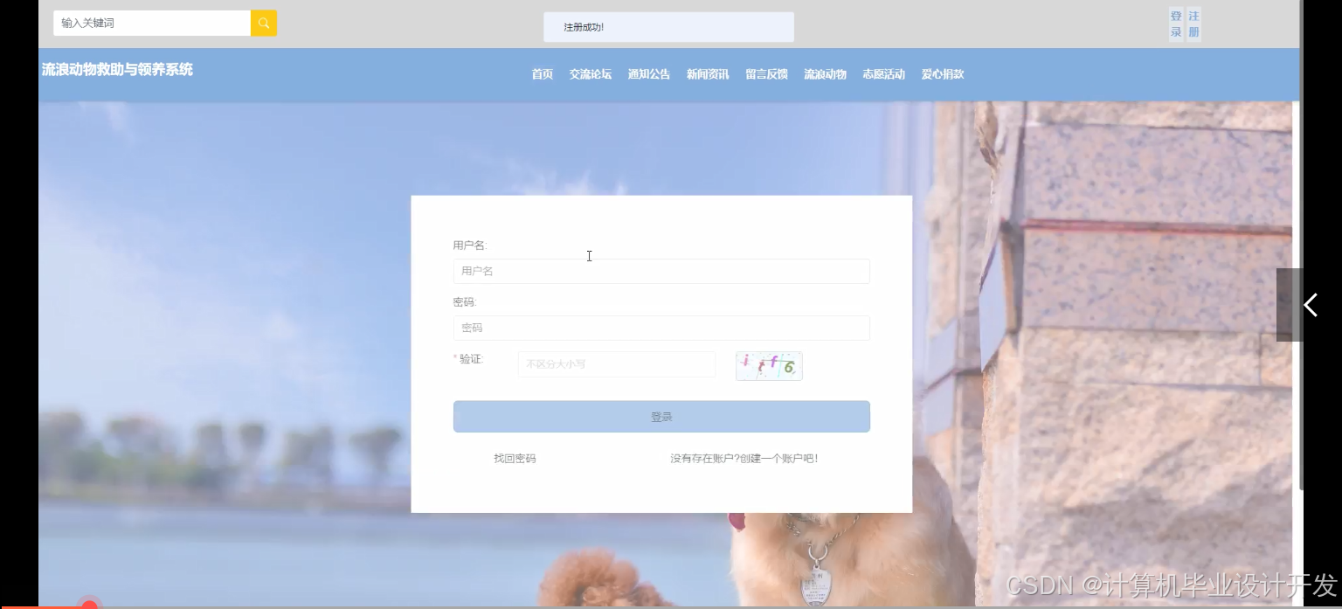Focus the 密码 input field
The image size is (1342, 609).
click(661, 328)
